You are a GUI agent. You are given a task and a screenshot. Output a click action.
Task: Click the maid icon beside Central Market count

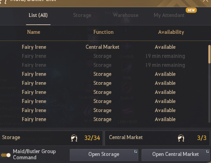(181, 138)
